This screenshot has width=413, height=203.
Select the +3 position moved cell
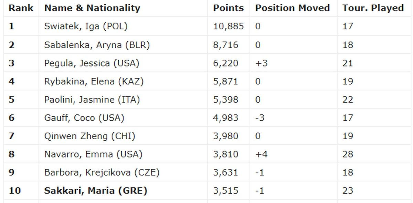[x=261, y=63]
